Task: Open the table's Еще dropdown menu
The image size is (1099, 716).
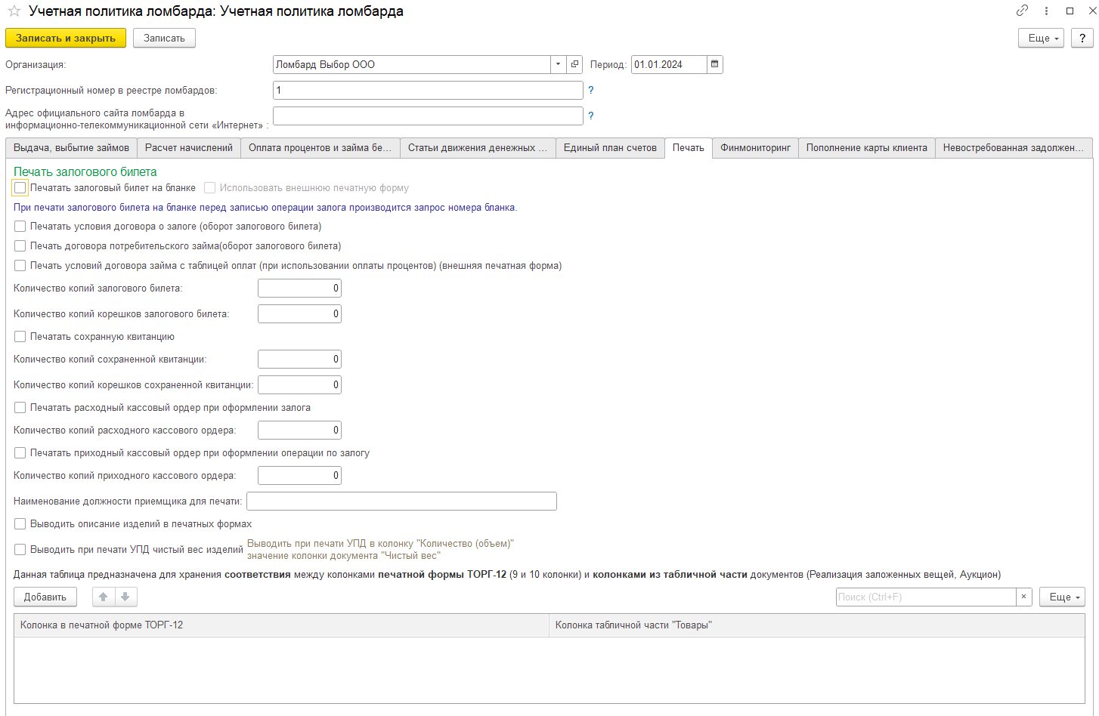Action: (x=1062, y=597)
